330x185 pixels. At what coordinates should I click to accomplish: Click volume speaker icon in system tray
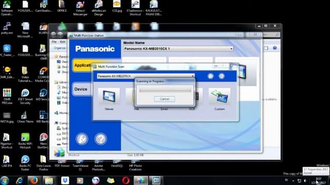[305, 180]
